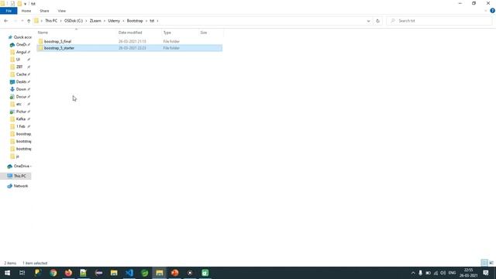Open the pinned Kafka folder
Screen dimensions: 496x279
tap(19, 119)
